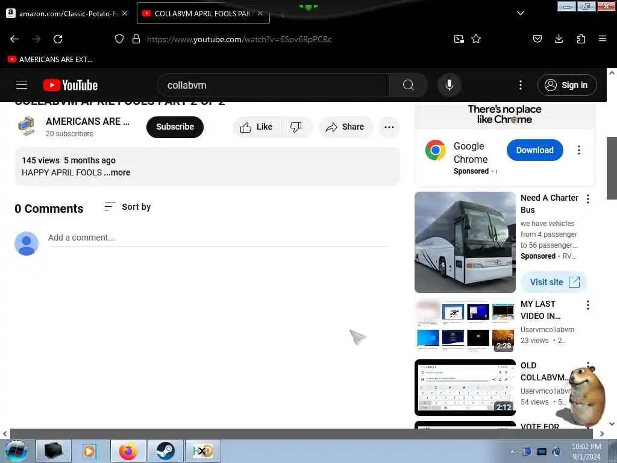The width and height of the screenshot is (617, 463).
Task: Launch Steam from taskbar
Action: pyautogui.click(x=165, y=451)
